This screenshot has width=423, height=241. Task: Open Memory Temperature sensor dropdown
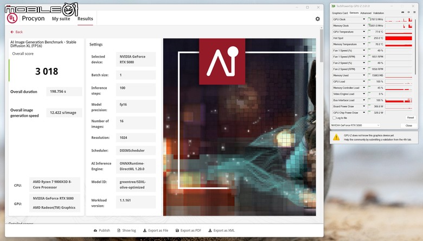pos(364,45)
